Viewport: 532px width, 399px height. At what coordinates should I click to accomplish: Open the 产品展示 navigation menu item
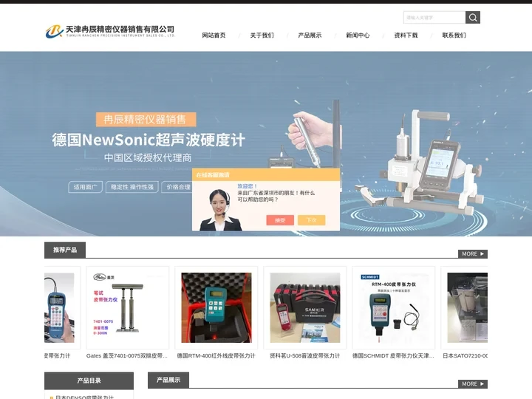pyautogui.click(x=310, y=35)
